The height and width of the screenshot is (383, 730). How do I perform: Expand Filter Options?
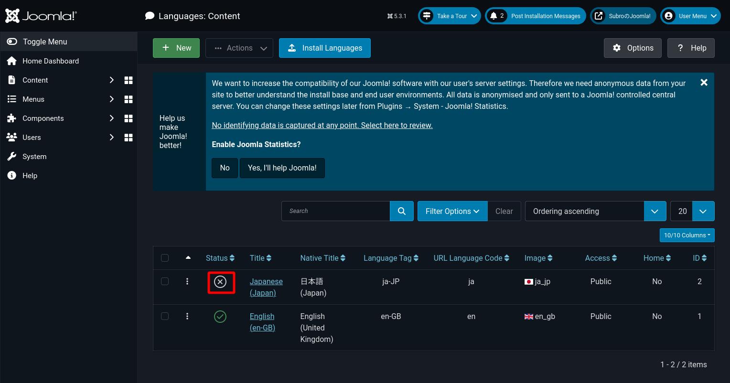[x=452, y=211]
